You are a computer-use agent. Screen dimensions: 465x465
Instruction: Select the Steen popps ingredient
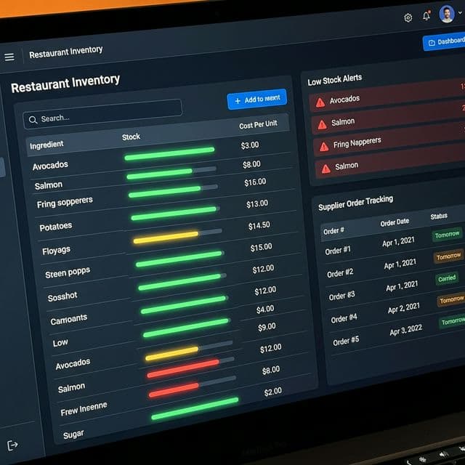(x=68, y=272)
